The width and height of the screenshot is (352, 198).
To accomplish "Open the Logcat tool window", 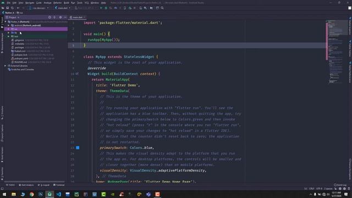I will [x=43, y=185].
